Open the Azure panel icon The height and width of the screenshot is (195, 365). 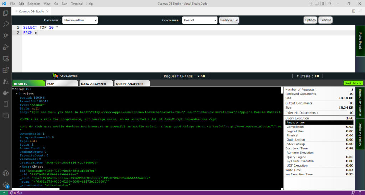coord(6,81)
